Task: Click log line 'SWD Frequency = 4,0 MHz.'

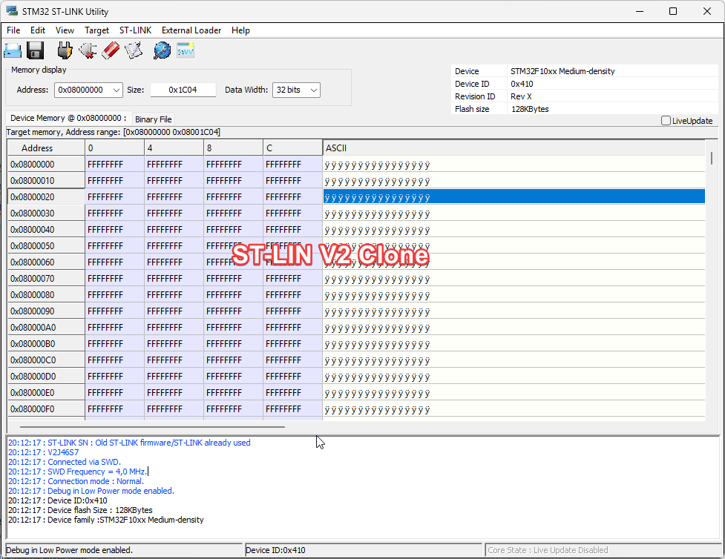Action: pyautogui.click(x=78, y=472)
